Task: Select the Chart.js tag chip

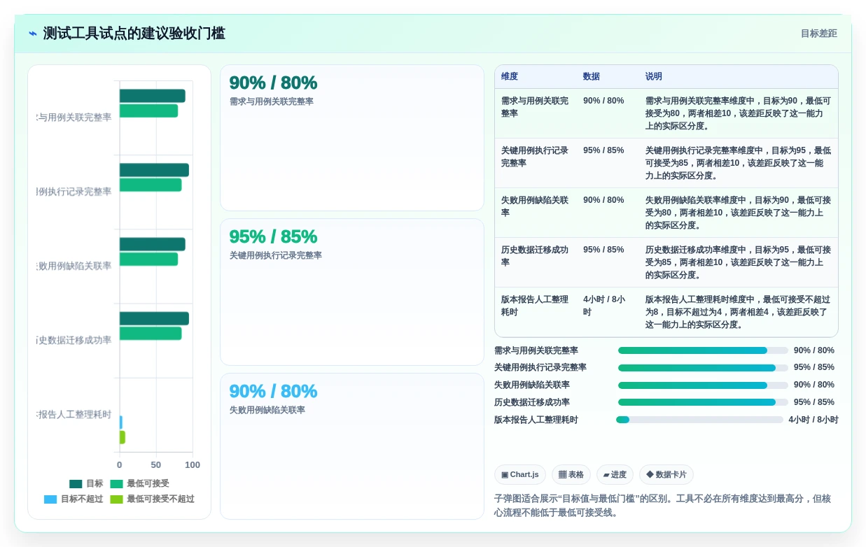Action: click(520, 475)
